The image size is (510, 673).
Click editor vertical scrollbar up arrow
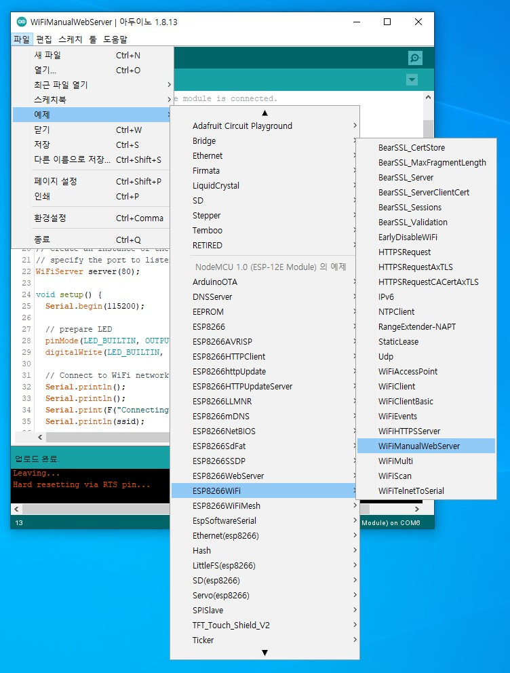click(428, 98)
